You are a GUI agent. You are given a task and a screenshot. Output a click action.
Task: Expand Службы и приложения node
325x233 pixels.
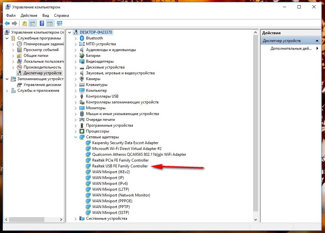(x=7, y=90)
